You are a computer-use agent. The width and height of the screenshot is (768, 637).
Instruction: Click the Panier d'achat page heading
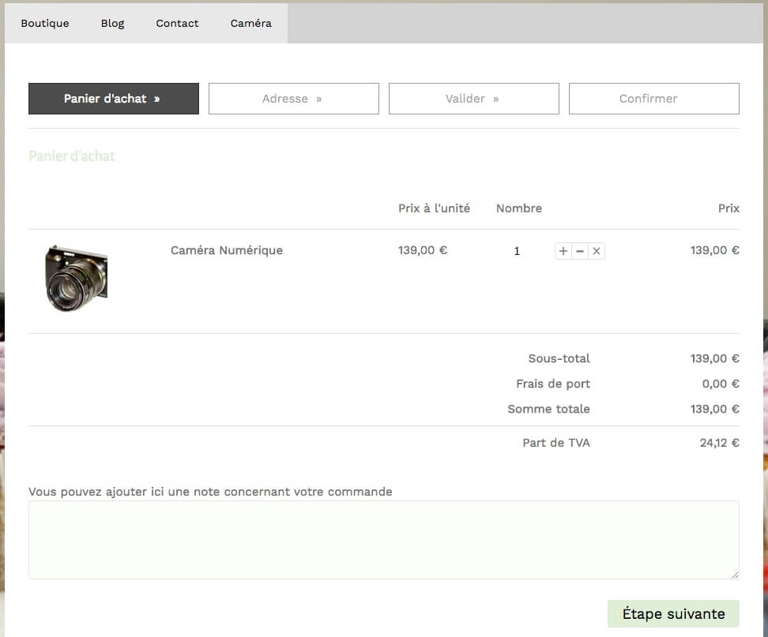click(72, 156)
